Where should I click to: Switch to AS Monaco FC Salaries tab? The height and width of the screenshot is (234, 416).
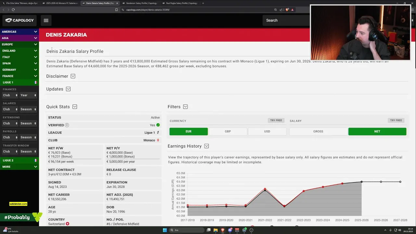coord(60,3)
